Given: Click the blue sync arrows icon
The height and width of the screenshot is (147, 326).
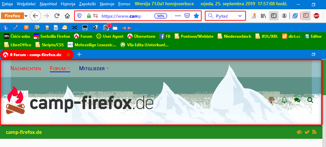Looking at the screenshot, I should point(295,16).
